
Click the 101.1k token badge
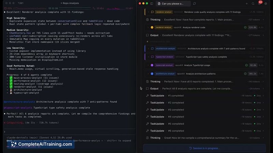tap(253, 74)
